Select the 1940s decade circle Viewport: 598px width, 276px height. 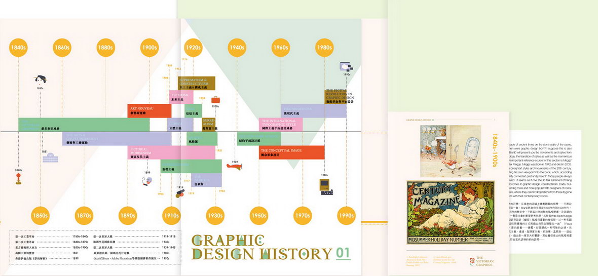237,48
